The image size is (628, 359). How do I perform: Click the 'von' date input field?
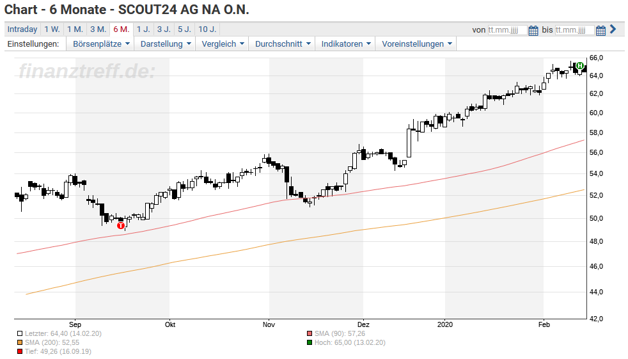[x=507, y=30]
